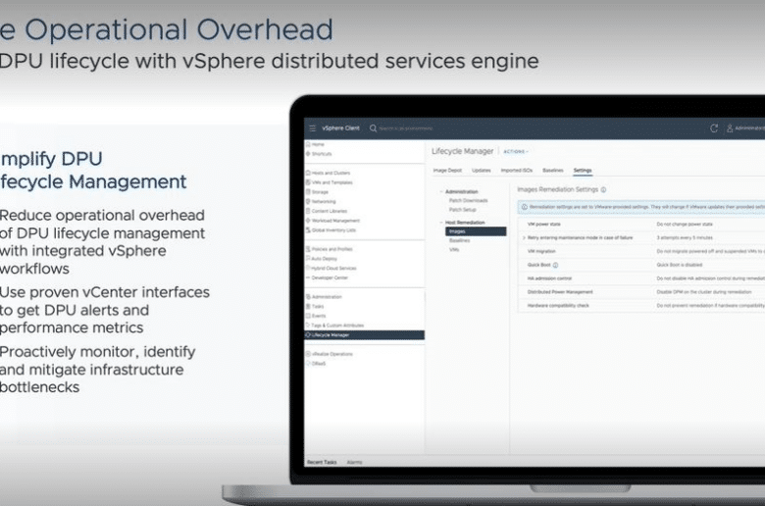Select Patch Setup under Administration
Viewport: 765px width, 506px height.
(x=463, y=210)
